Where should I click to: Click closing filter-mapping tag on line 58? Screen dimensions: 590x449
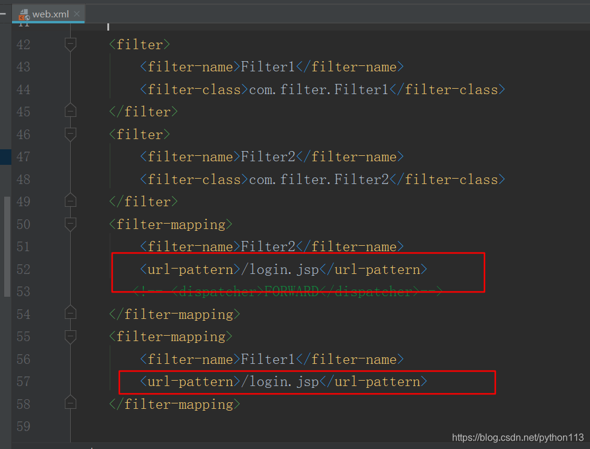(174, 404)
